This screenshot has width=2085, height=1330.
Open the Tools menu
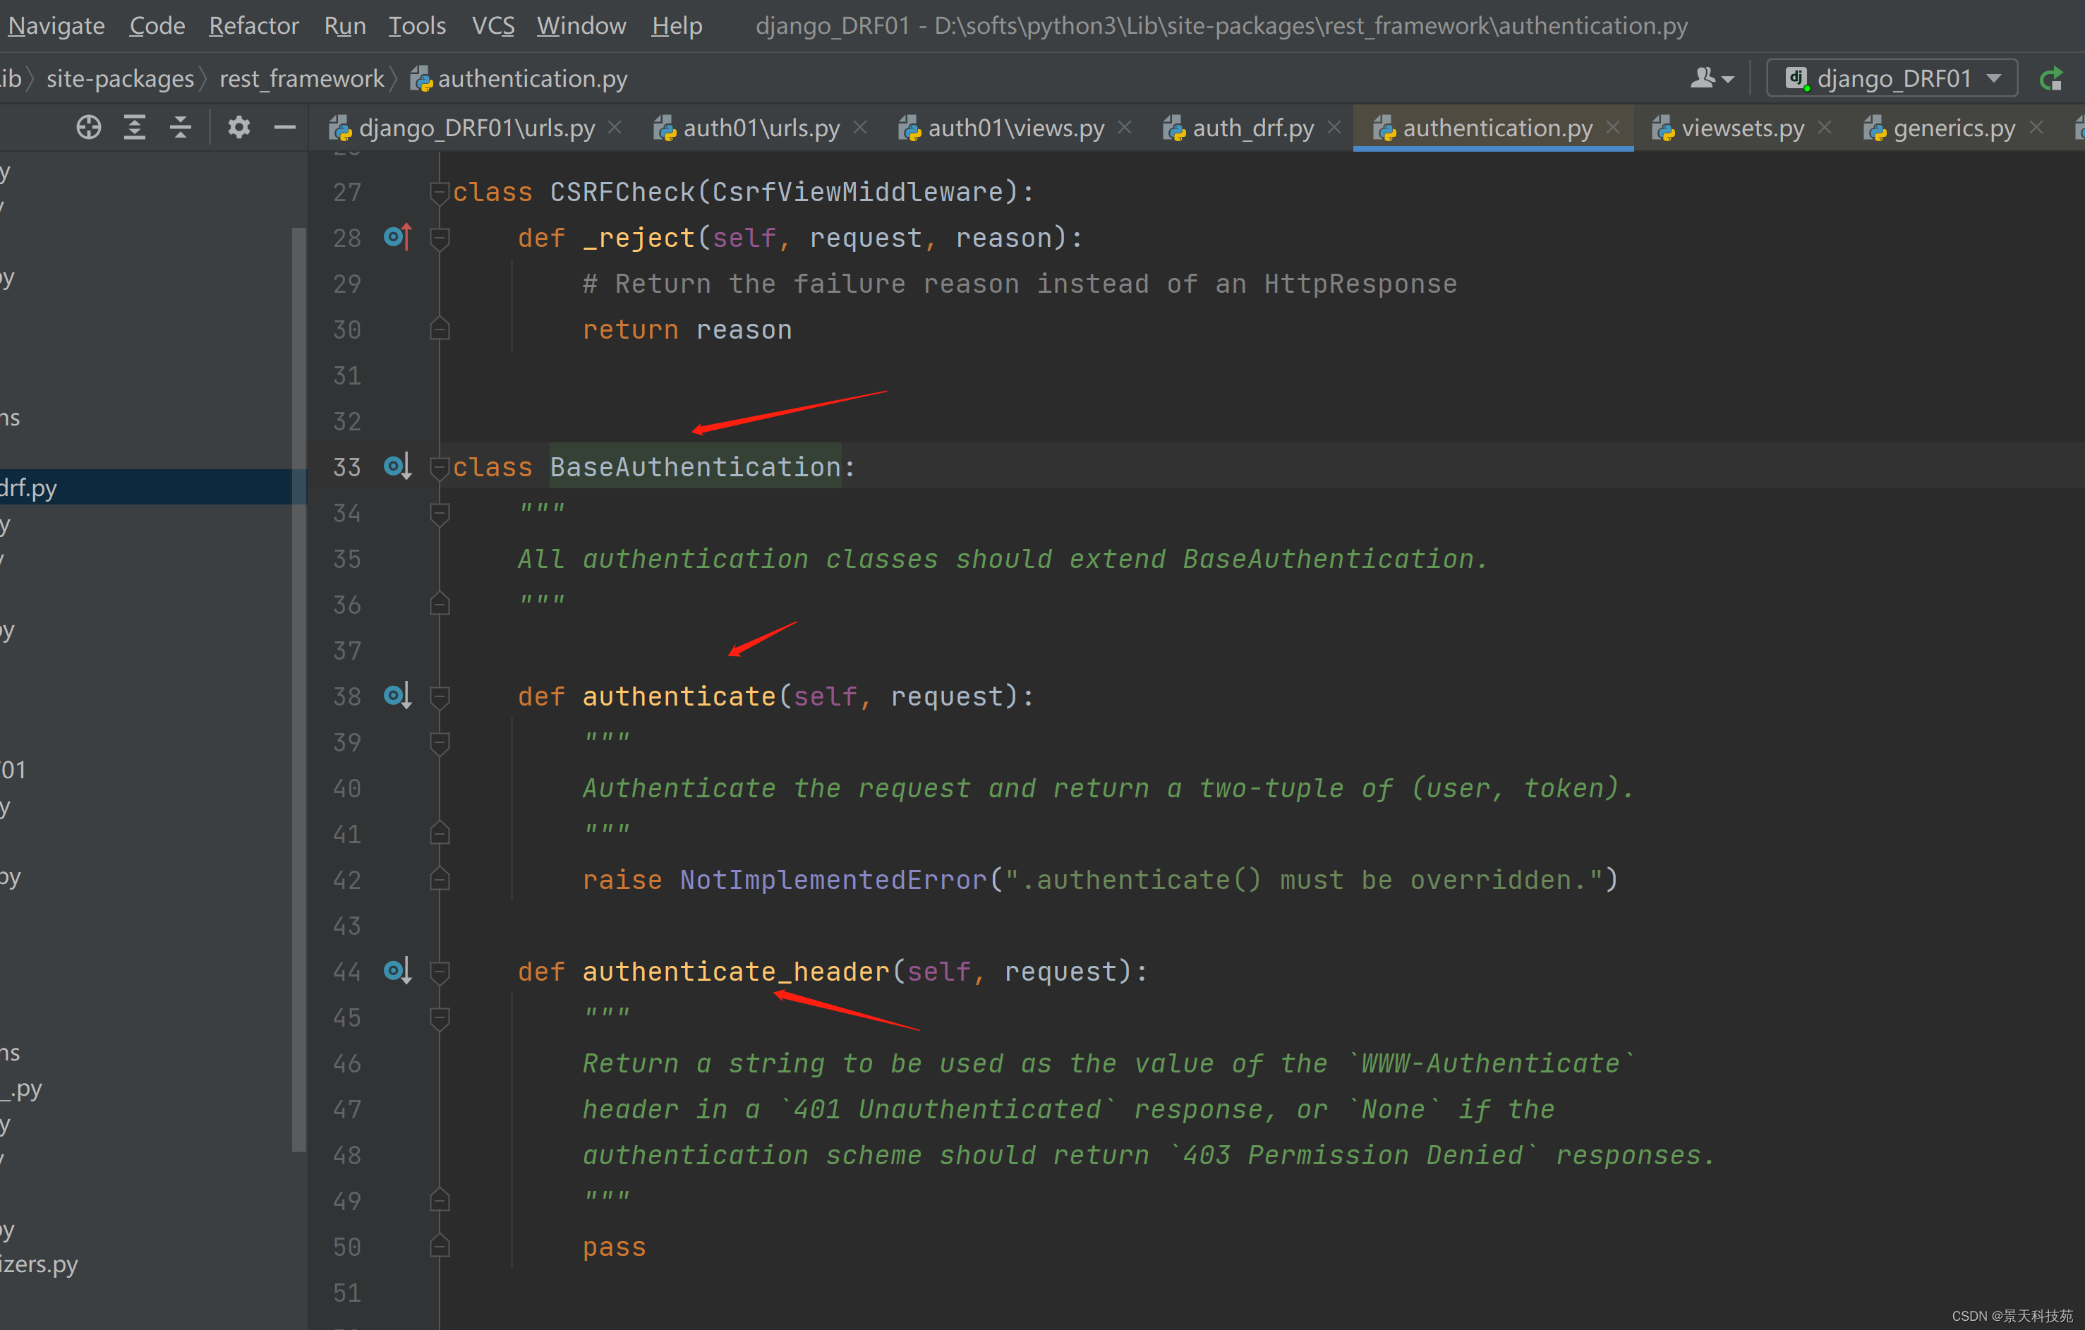[416, 26]
